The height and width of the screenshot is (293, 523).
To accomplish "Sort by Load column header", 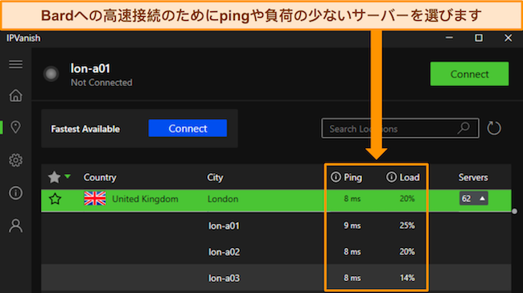I will coord(410,177).
